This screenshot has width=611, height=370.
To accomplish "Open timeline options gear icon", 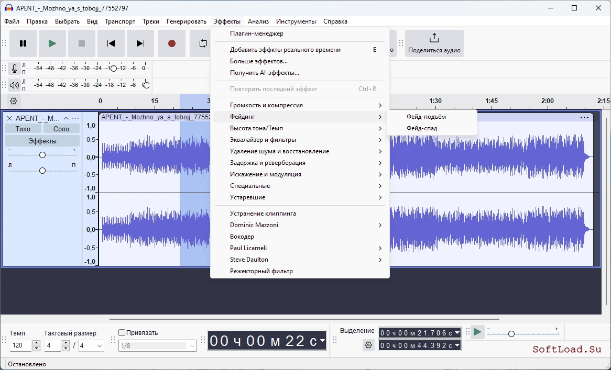I will pos(14,101).
